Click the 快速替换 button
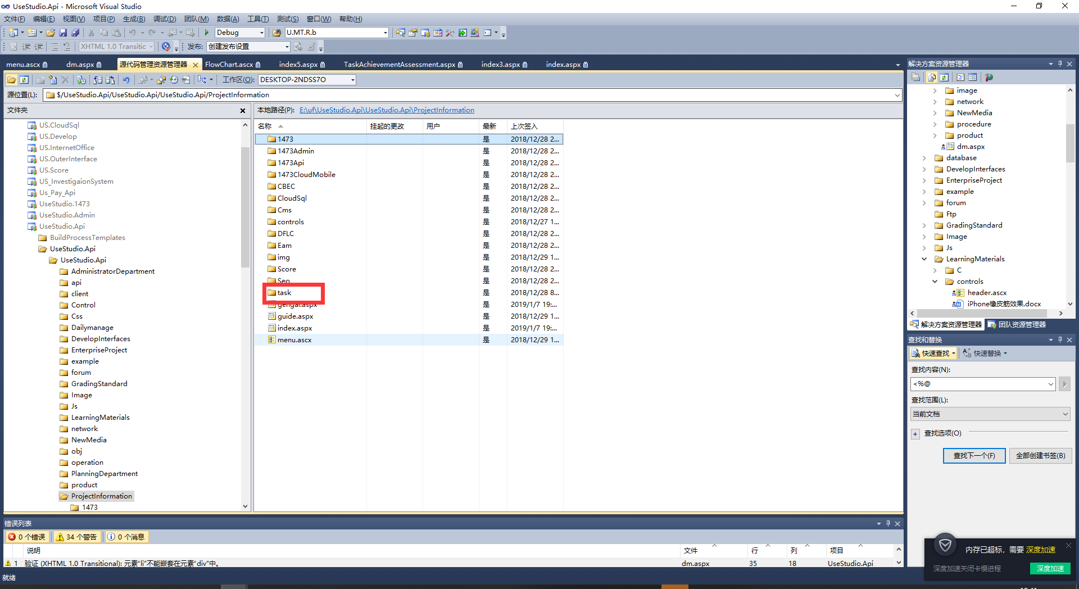 (x=985, y=354)
